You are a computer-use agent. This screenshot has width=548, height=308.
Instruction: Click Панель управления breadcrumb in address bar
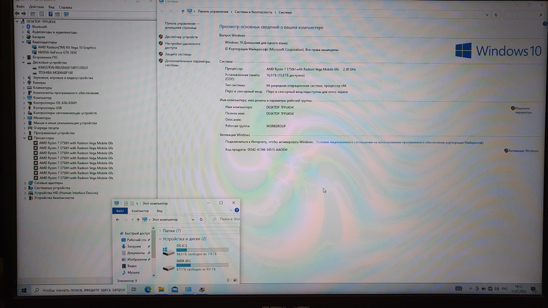click(213, 11)
